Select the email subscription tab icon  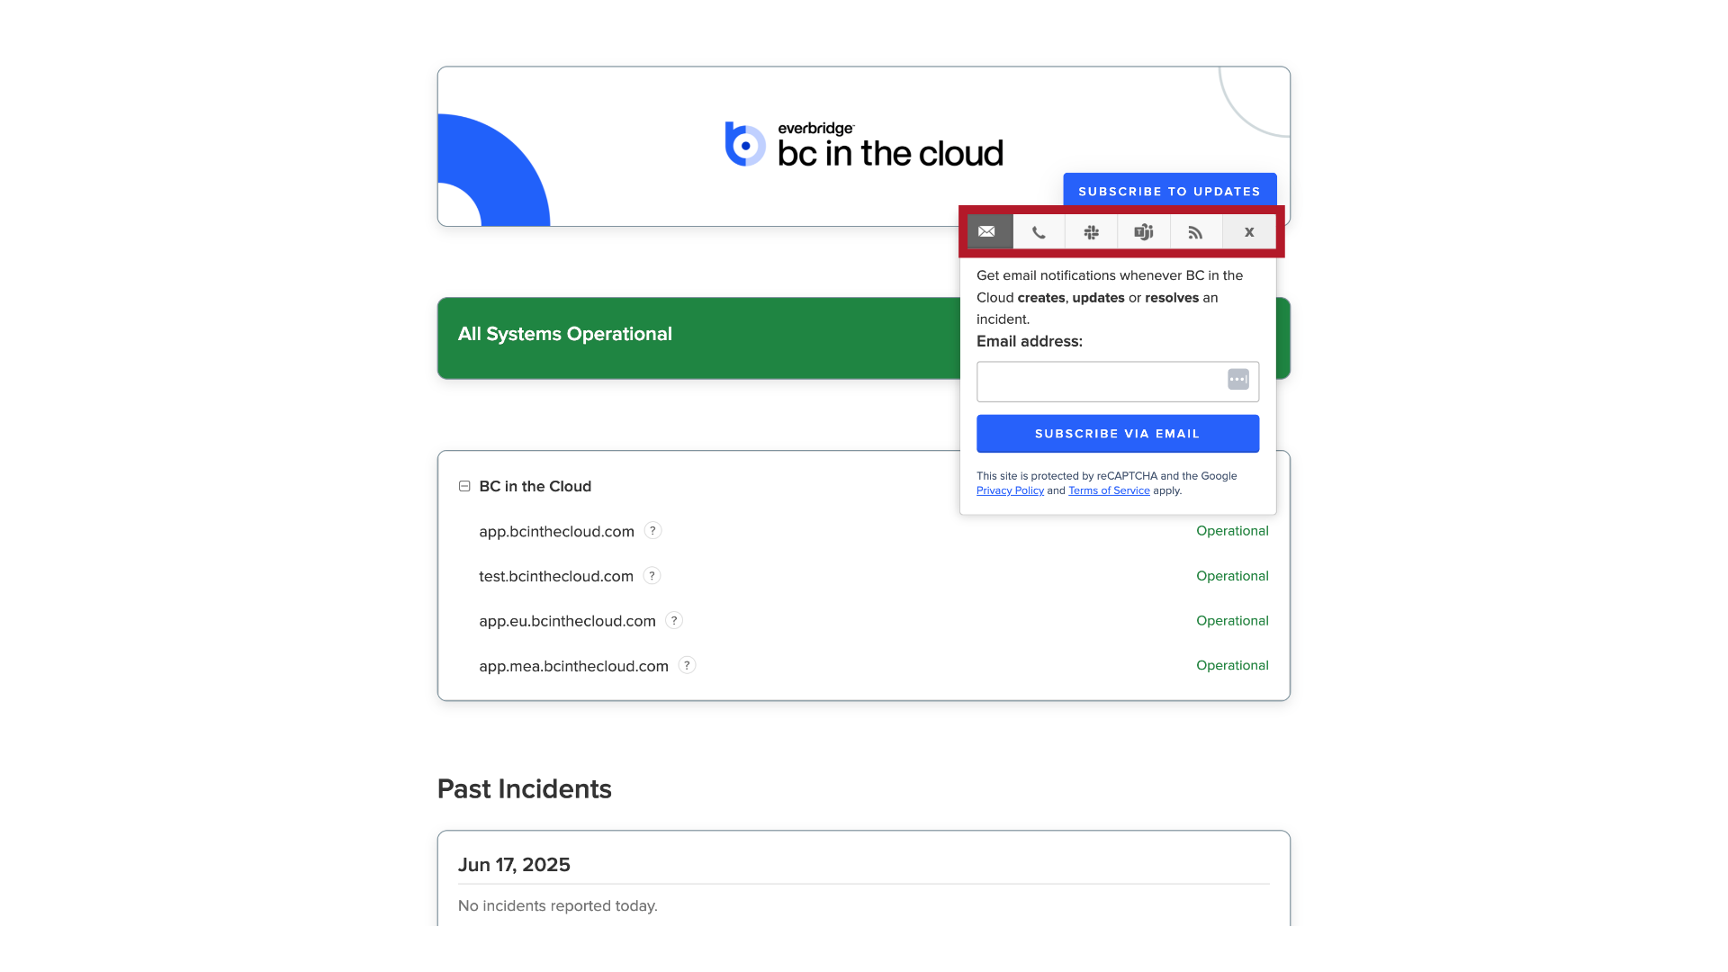click(x=986, y=232)
